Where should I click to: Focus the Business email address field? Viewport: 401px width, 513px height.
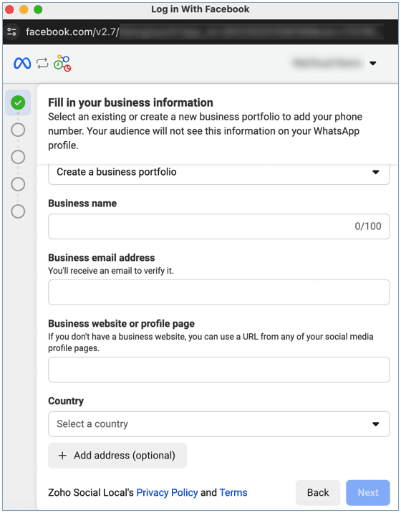[x=219, y=292]
